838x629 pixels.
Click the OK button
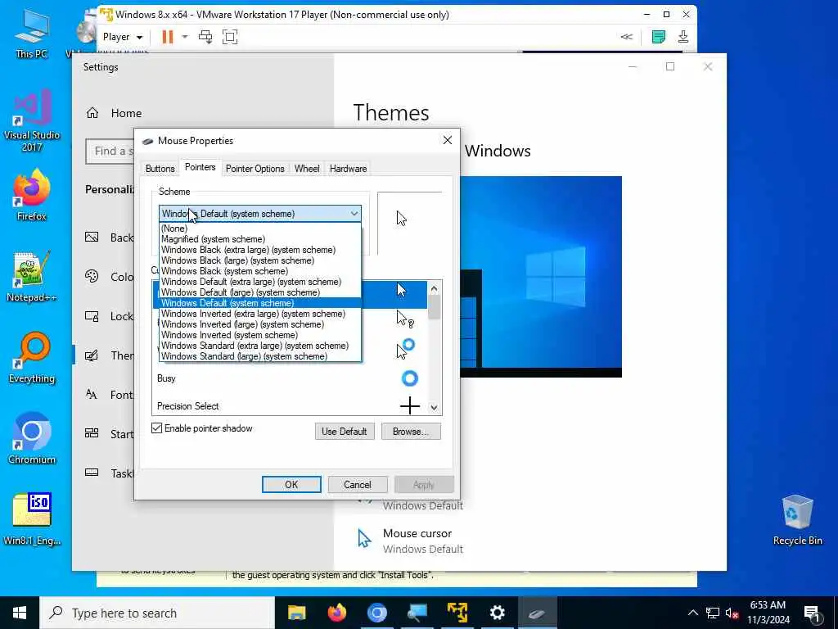click(x=291, y=485)
